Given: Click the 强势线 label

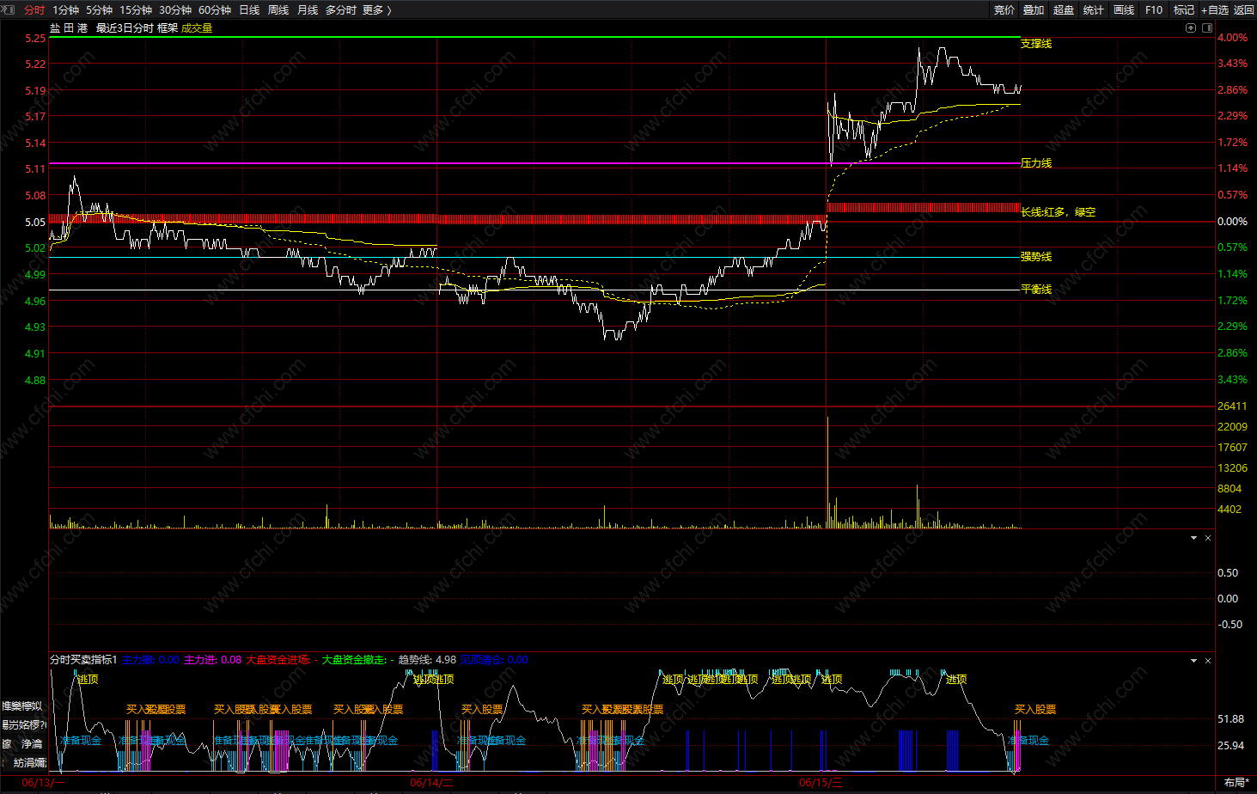Looking at the screenshot, I should (x=1036, y=257).
